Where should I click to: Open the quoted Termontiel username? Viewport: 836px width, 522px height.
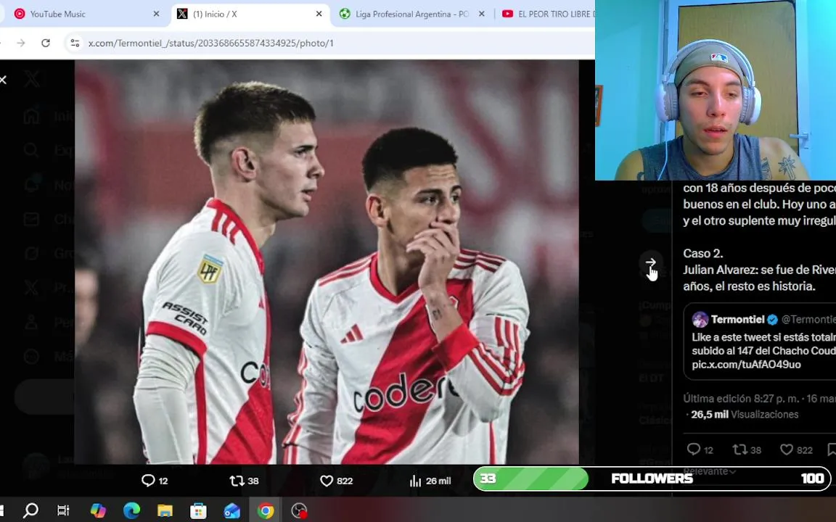point(737,320)
